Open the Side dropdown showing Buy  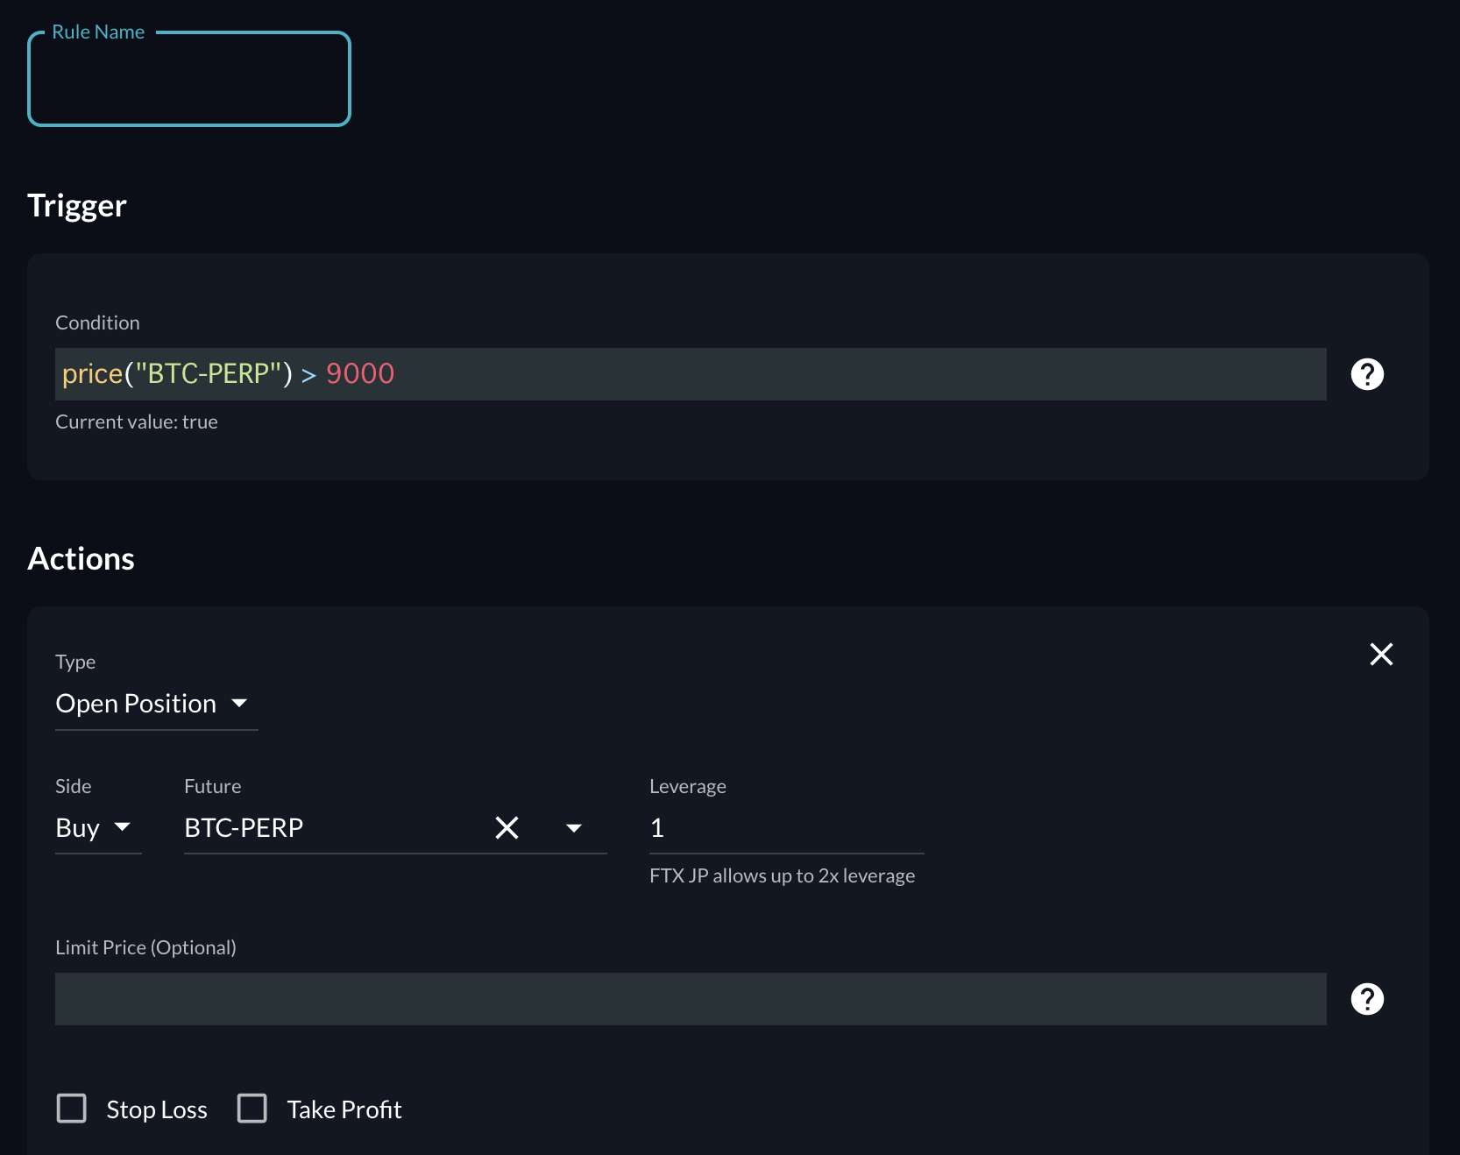(78, 828)
